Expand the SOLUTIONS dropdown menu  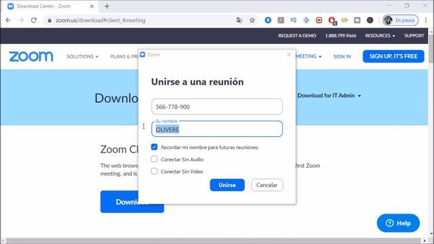pos(83,56)
